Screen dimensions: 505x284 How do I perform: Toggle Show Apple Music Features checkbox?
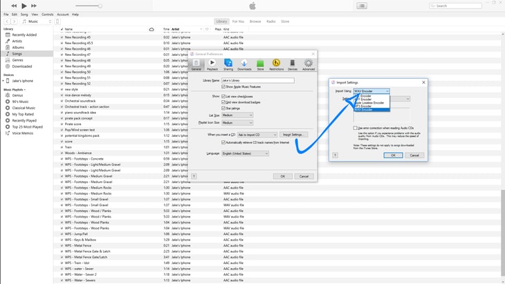[x=223, y=87]
